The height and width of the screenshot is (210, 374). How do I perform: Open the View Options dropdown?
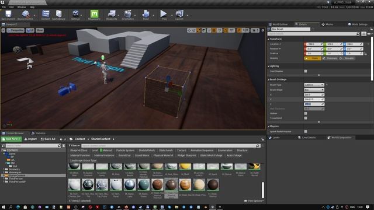tap(254, 201)
